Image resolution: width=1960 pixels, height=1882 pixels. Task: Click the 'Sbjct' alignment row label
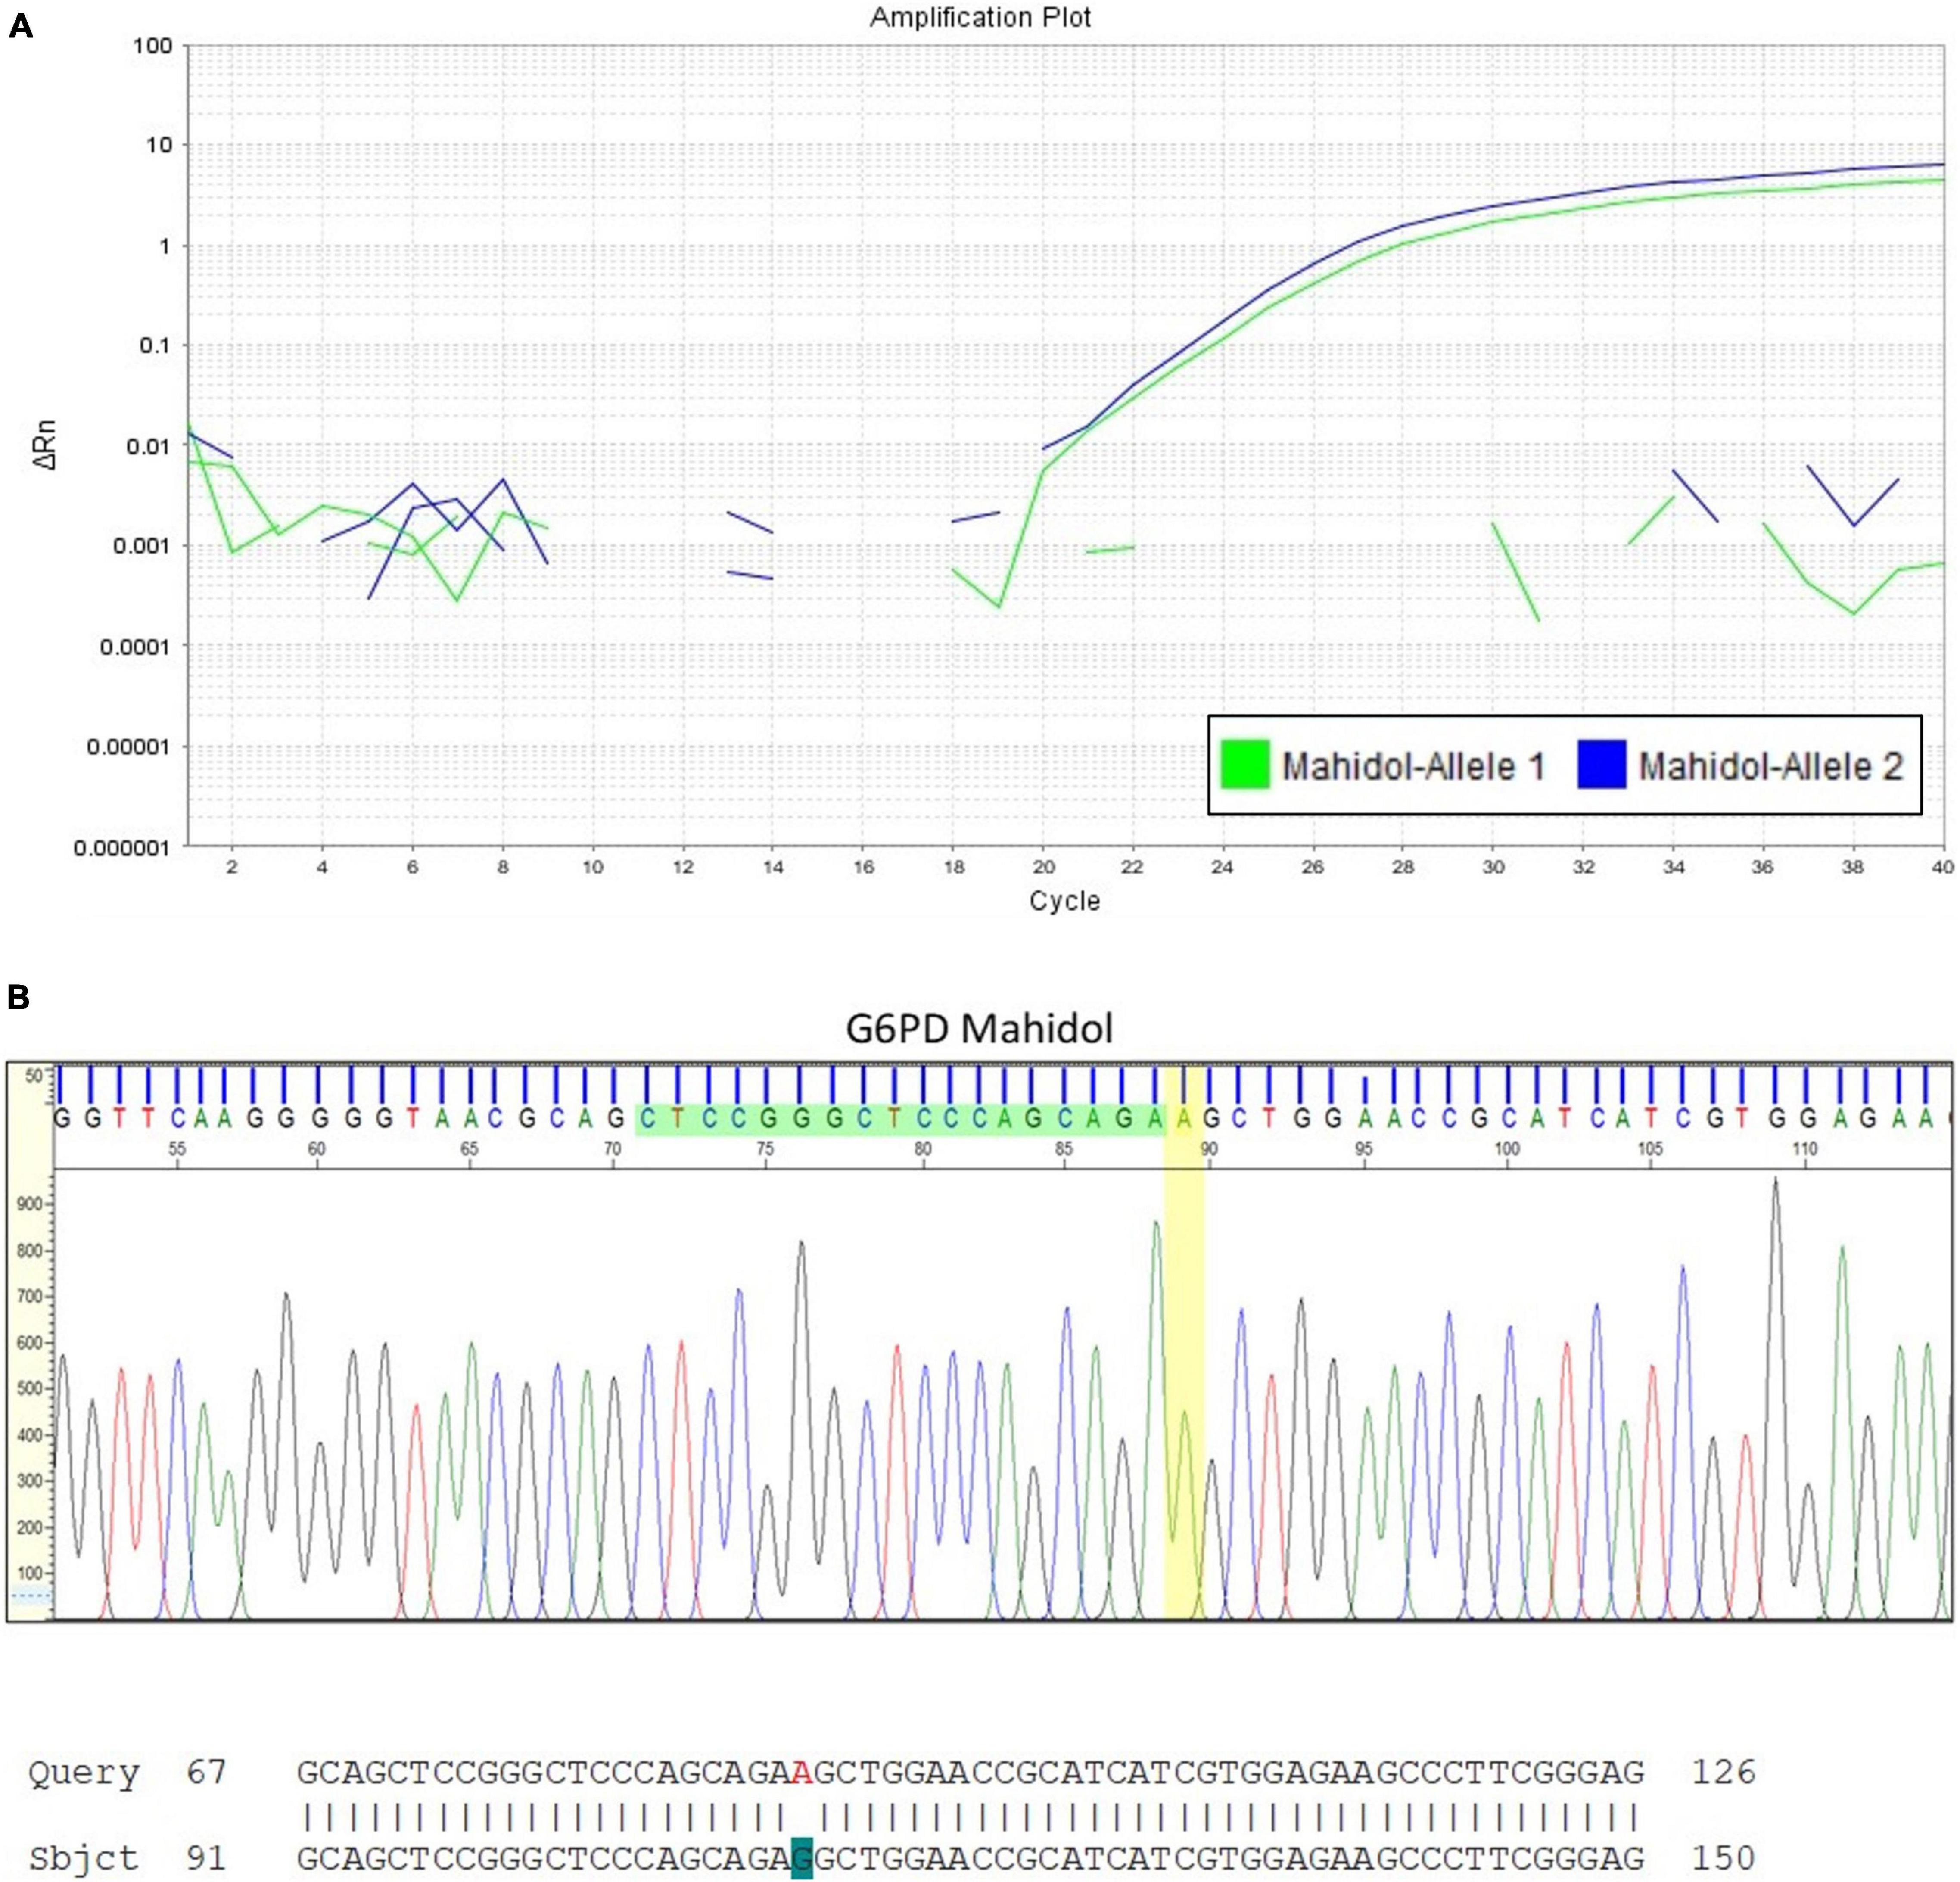[x=84, y=1859]
